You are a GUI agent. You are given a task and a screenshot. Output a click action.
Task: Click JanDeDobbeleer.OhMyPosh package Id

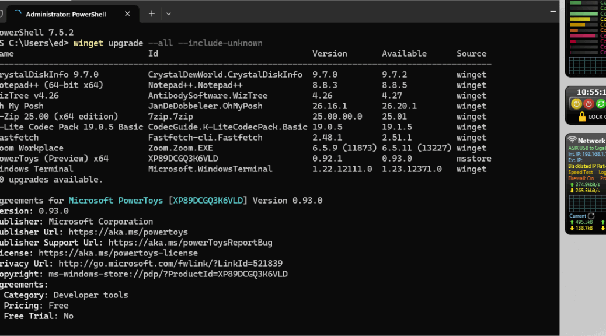(x=206, y=106)
